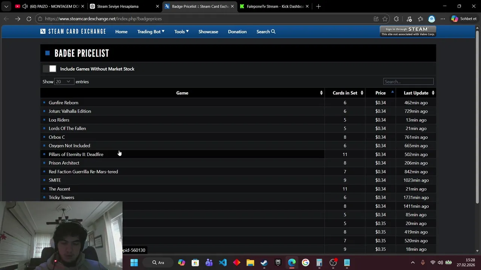
Task: Switch to FalepοneTv Kick Dashboard tab
Action: coord(274,6)
